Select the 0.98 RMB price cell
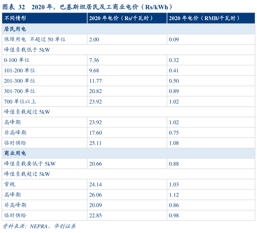This screenshot has width=257, height=233. 174,216
